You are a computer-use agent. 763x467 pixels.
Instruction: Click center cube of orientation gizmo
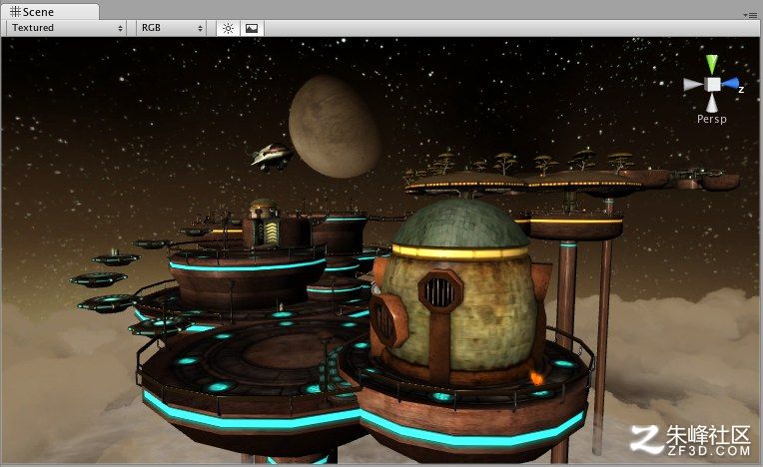pyautogui.click(x=713, y=84)
